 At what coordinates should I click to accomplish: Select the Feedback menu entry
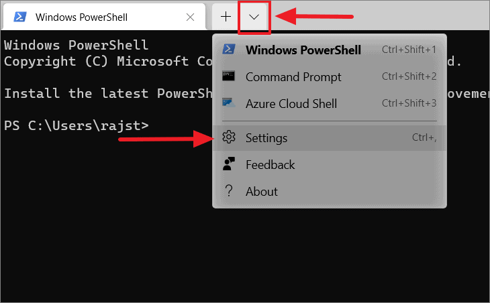click(330, 165)
